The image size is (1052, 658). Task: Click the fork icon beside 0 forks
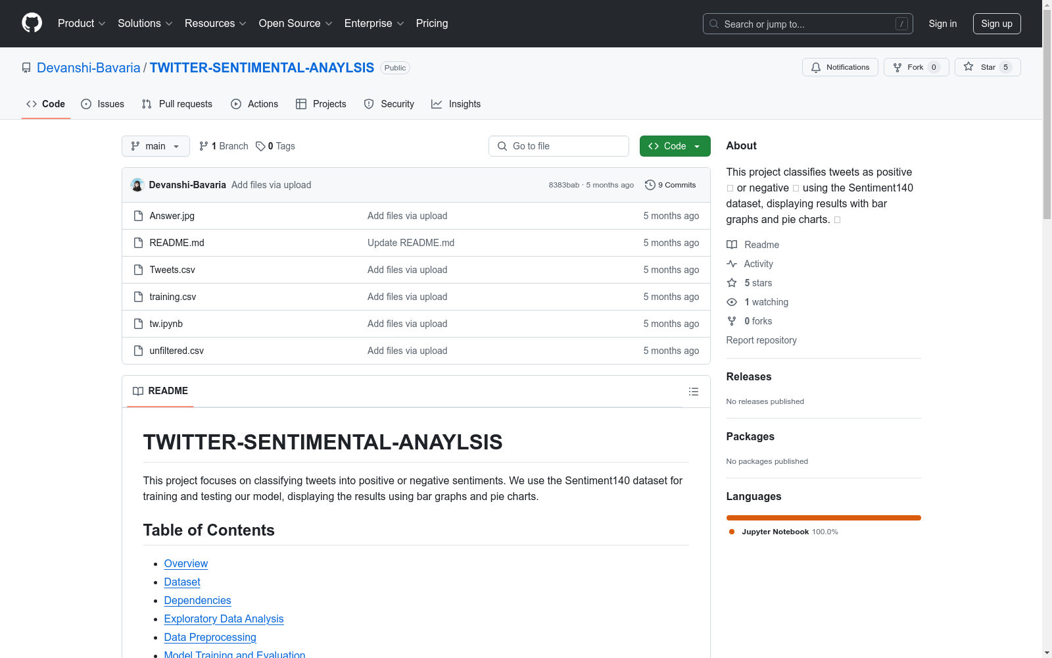[732, 321]
